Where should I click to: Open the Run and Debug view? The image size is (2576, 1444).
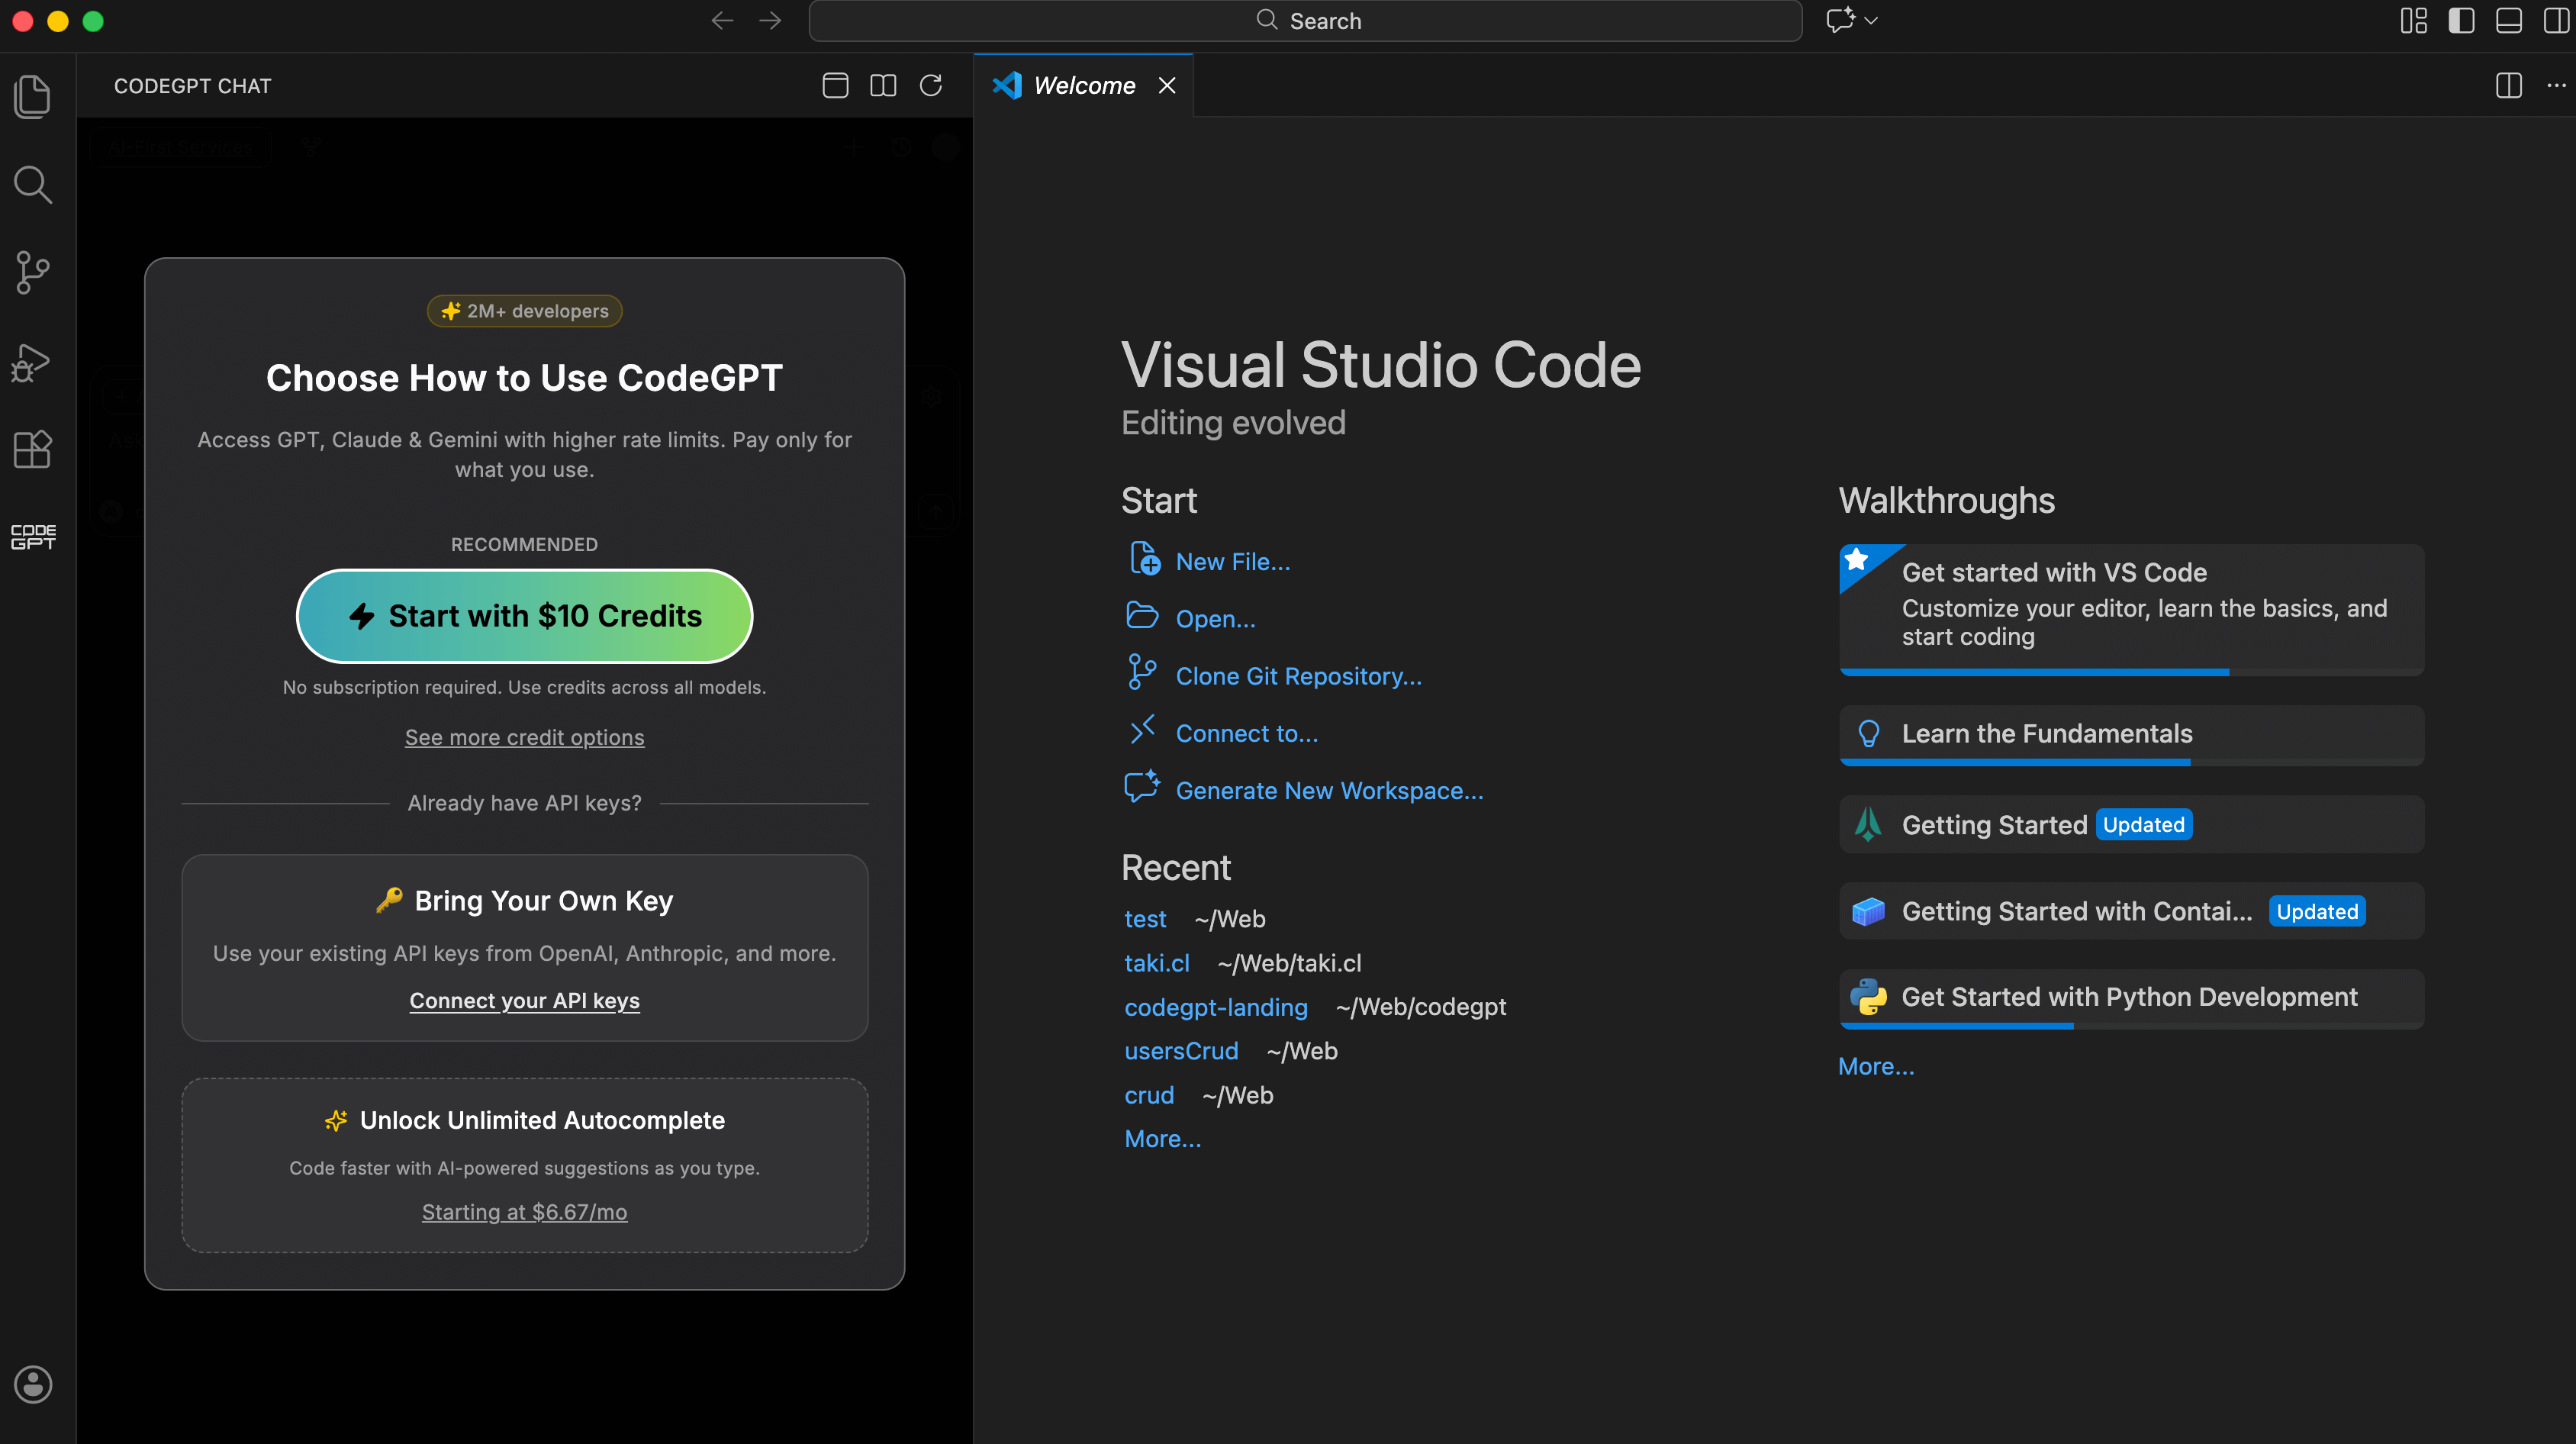pos(33,362)
